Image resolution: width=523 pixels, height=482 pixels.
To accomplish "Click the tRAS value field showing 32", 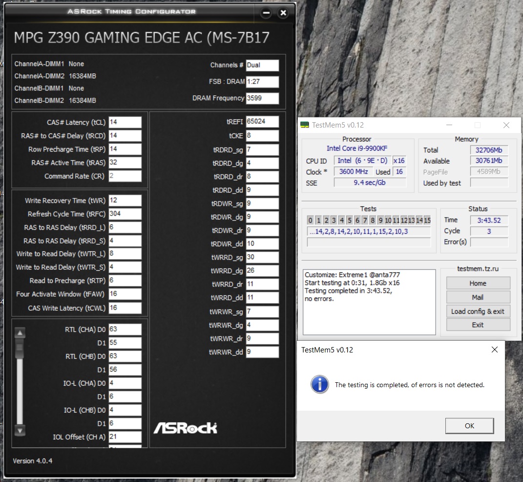I will (125, 163).
